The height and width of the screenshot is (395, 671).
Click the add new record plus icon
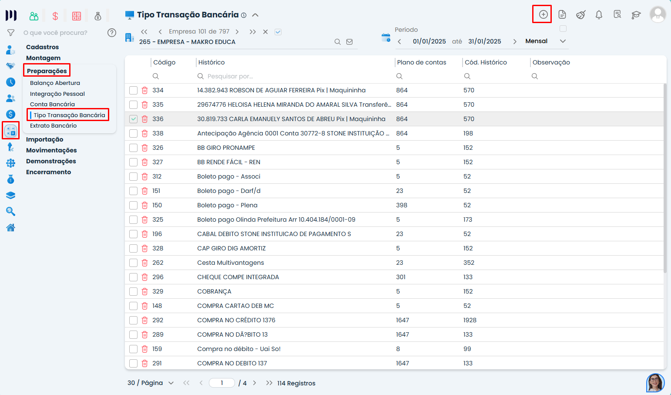[543, 14]
